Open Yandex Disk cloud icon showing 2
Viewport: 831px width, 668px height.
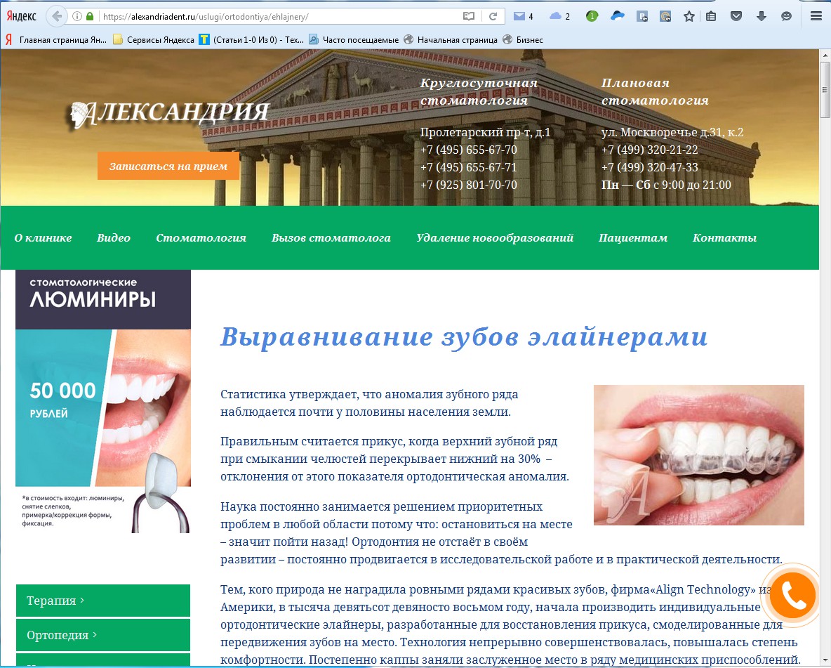[x=559, y=16]
